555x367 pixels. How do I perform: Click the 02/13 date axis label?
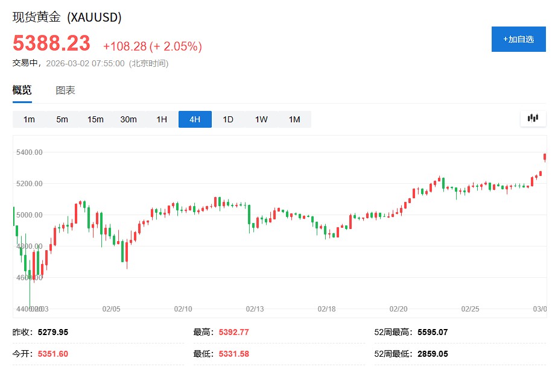pyautogui.click(x=255, y=309)
